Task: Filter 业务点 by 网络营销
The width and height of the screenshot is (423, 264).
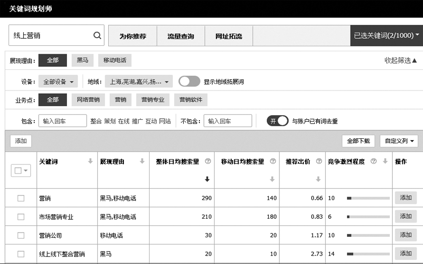Action: [88, 100]
